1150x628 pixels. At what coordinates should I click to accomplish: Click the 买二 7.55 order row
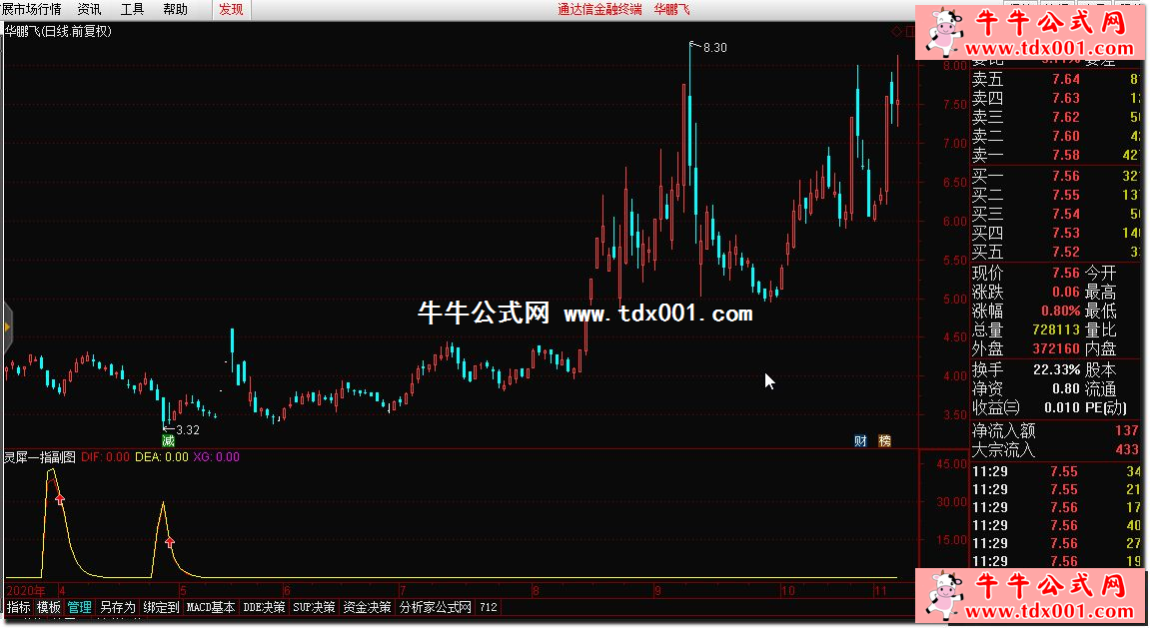point(1056,195)
